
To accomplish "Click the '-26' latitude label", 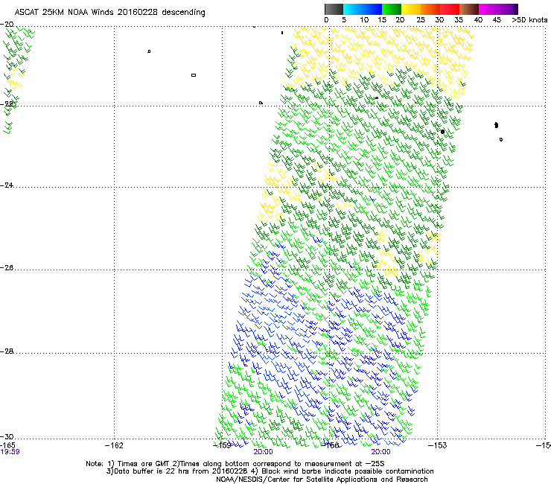I will tap(7, 267).
